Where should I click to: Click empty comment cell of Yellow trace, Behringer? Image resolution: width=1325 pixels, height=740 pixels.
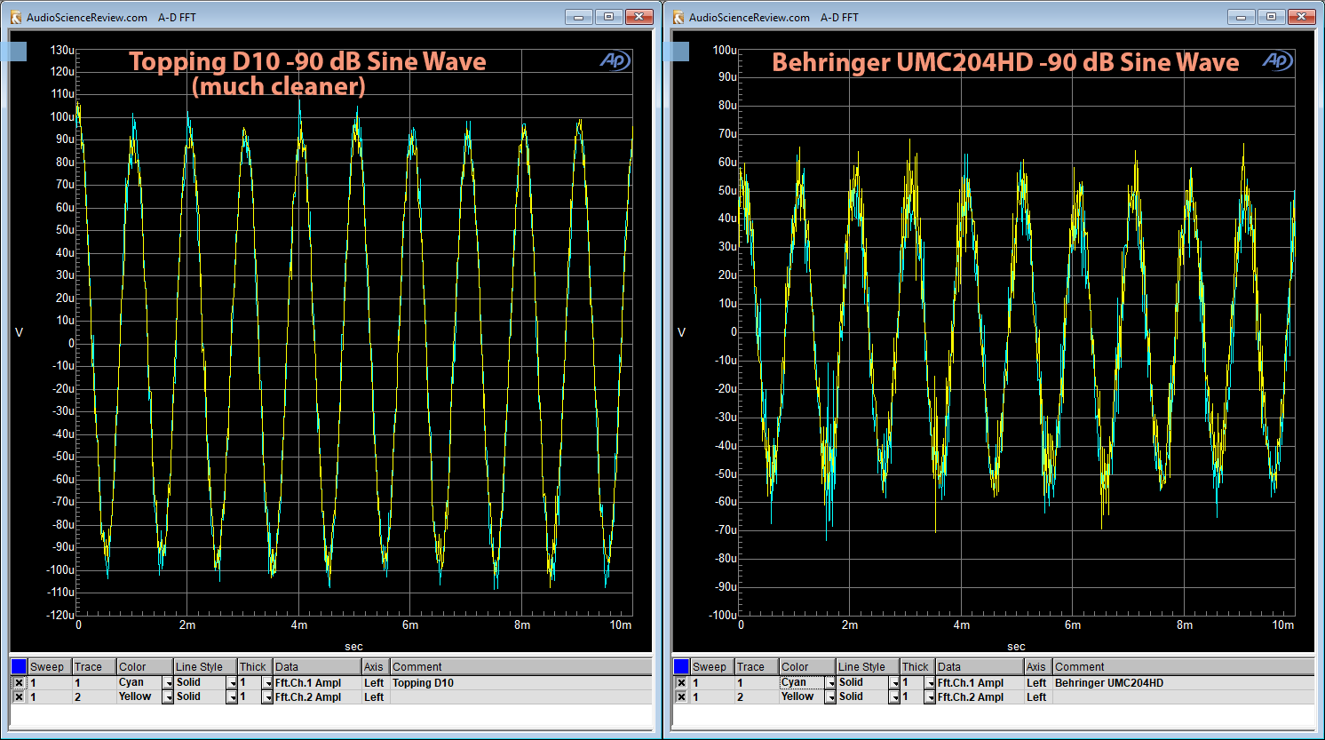[x=1184, y=697]
